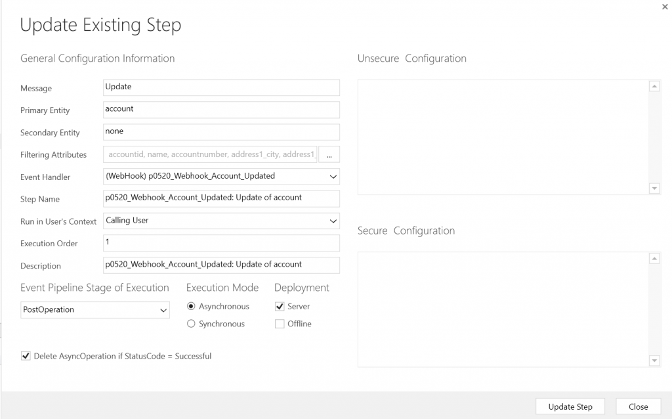672x419 pixels.
Task: Click the Step Name input field
Action: [221, 198]
